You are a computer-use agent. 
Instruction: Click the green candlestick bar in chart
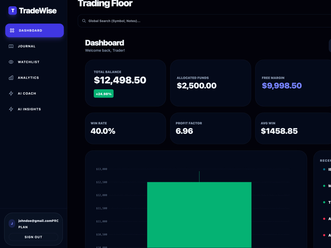(199, 215)
